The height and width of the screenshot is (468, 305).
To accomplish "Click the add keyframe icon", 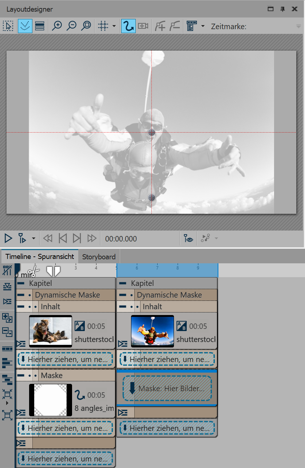I will 160,26.
